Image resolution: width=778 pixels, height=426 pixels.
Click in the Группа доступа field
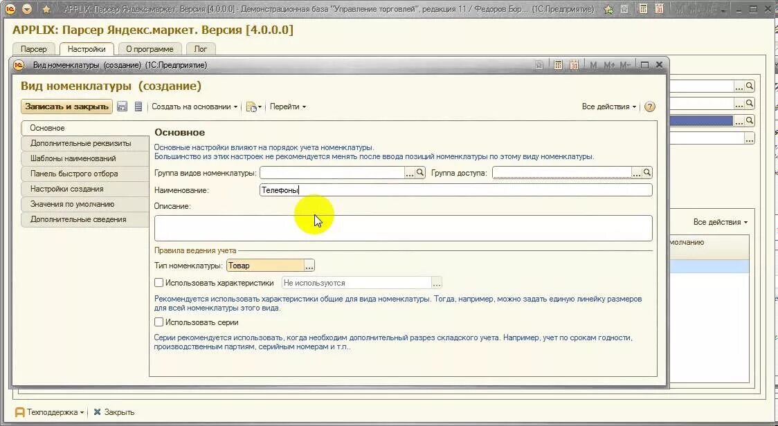click(561, 173)
